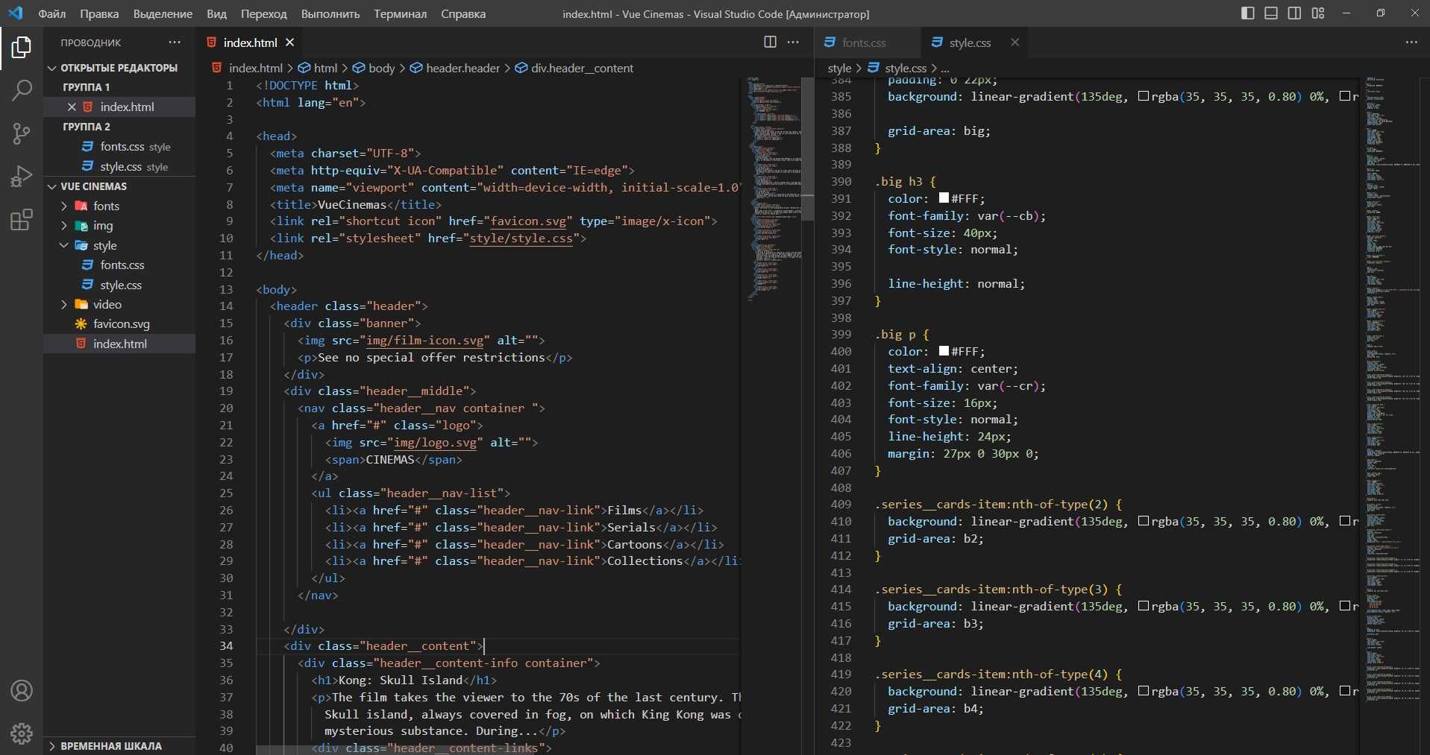This screenshot has height=755, width=1430.
Task: Expand the fonts folder
Action: pos(64,206)
